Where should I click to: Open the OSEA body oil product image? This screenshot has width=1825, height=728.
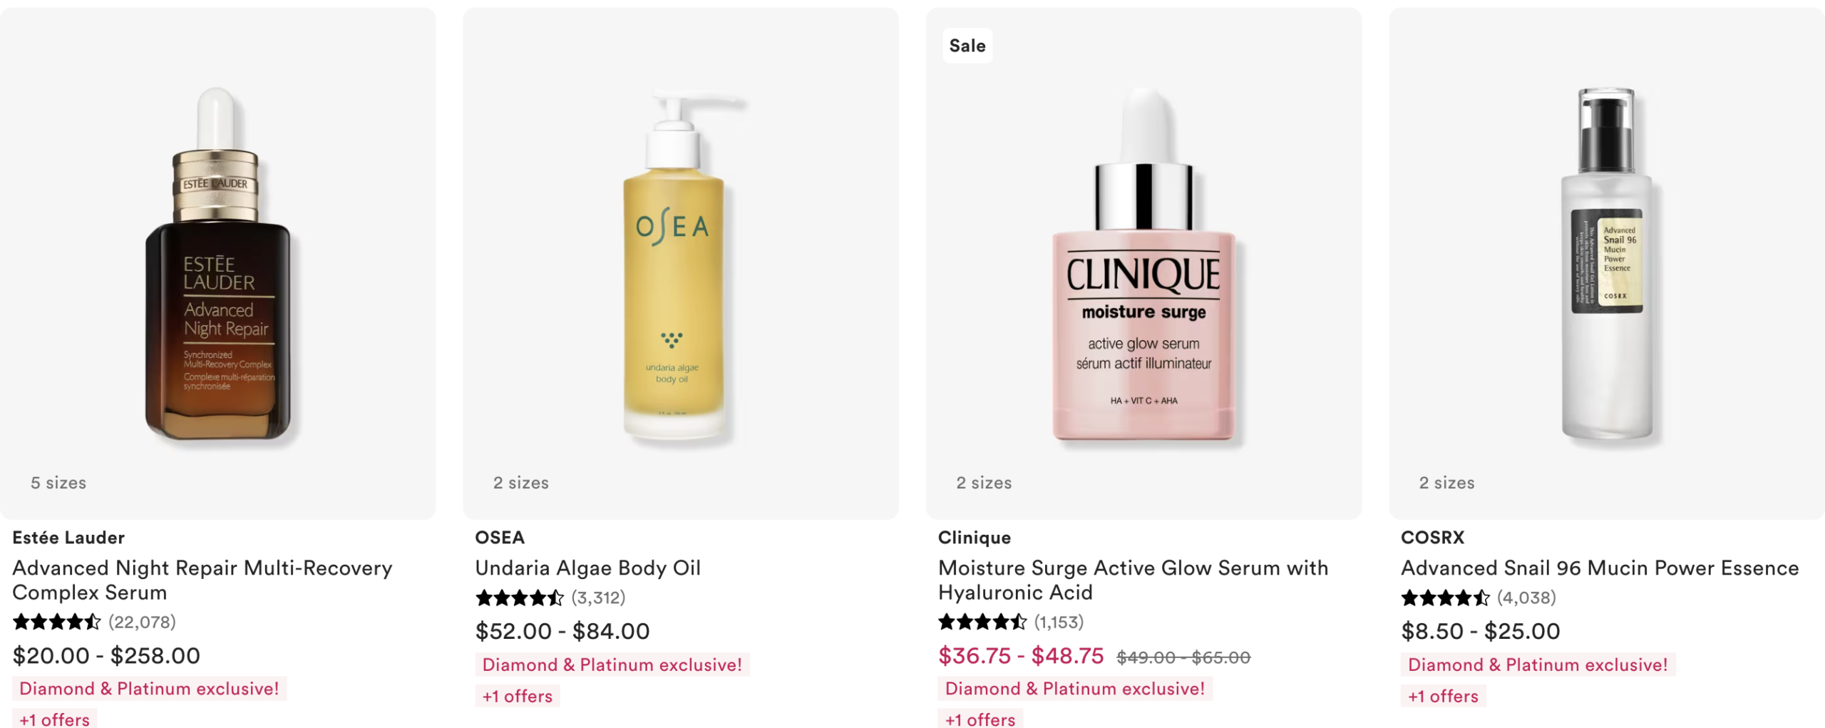(681, 263)
